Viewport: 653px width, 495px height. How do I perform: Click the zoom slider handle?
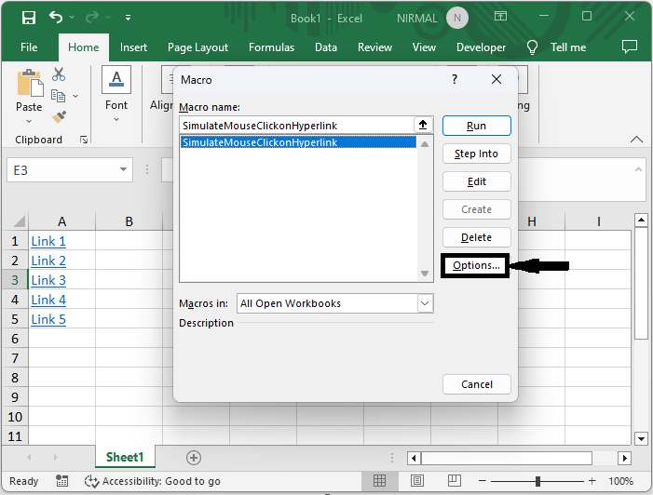click(x=537, y=481)
